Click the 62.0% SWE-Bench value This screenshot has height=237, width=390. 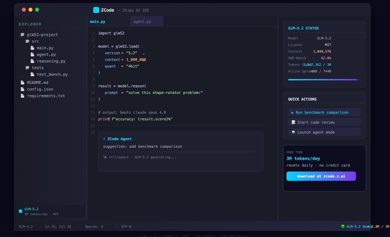[326, 58]
